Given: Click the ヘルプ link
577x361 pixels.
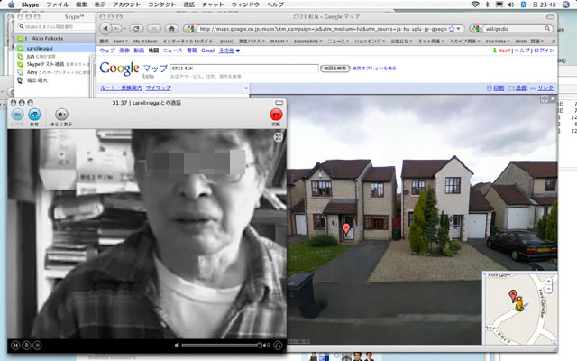Looking at the screenshot, I should [522, 51].
